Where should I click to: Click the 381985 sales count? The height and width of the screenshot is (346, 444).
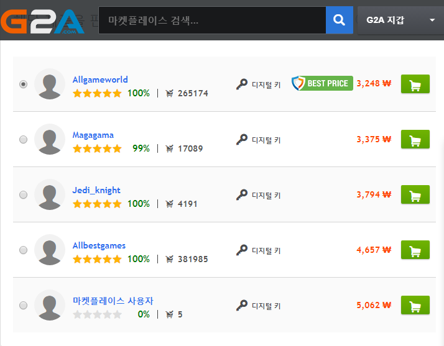click(193, 259)
